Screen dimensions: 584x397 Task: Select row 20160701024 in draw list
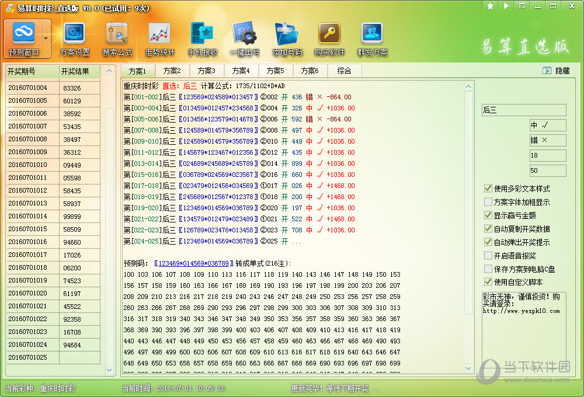click(53, 344)
